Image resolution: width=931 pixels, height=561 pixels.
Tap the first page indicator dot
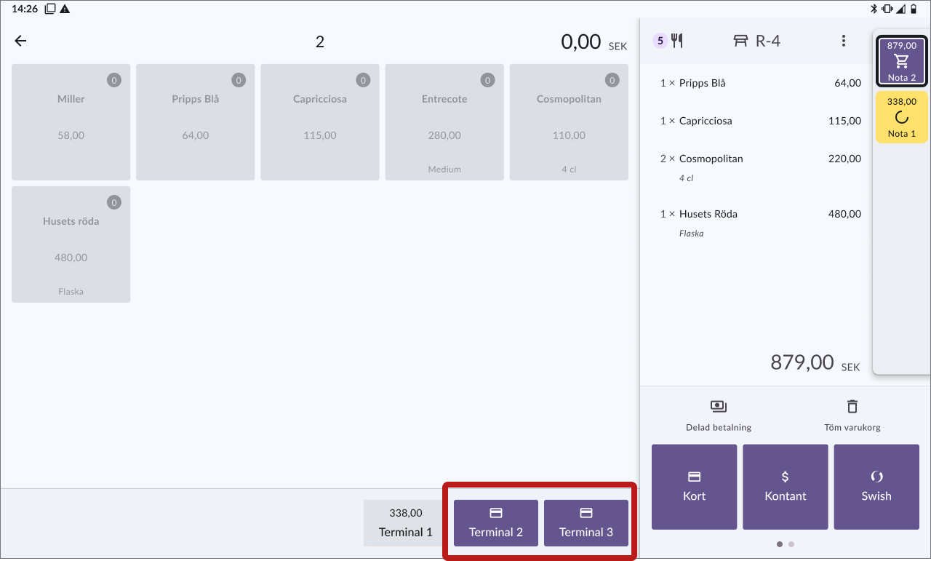780,544
